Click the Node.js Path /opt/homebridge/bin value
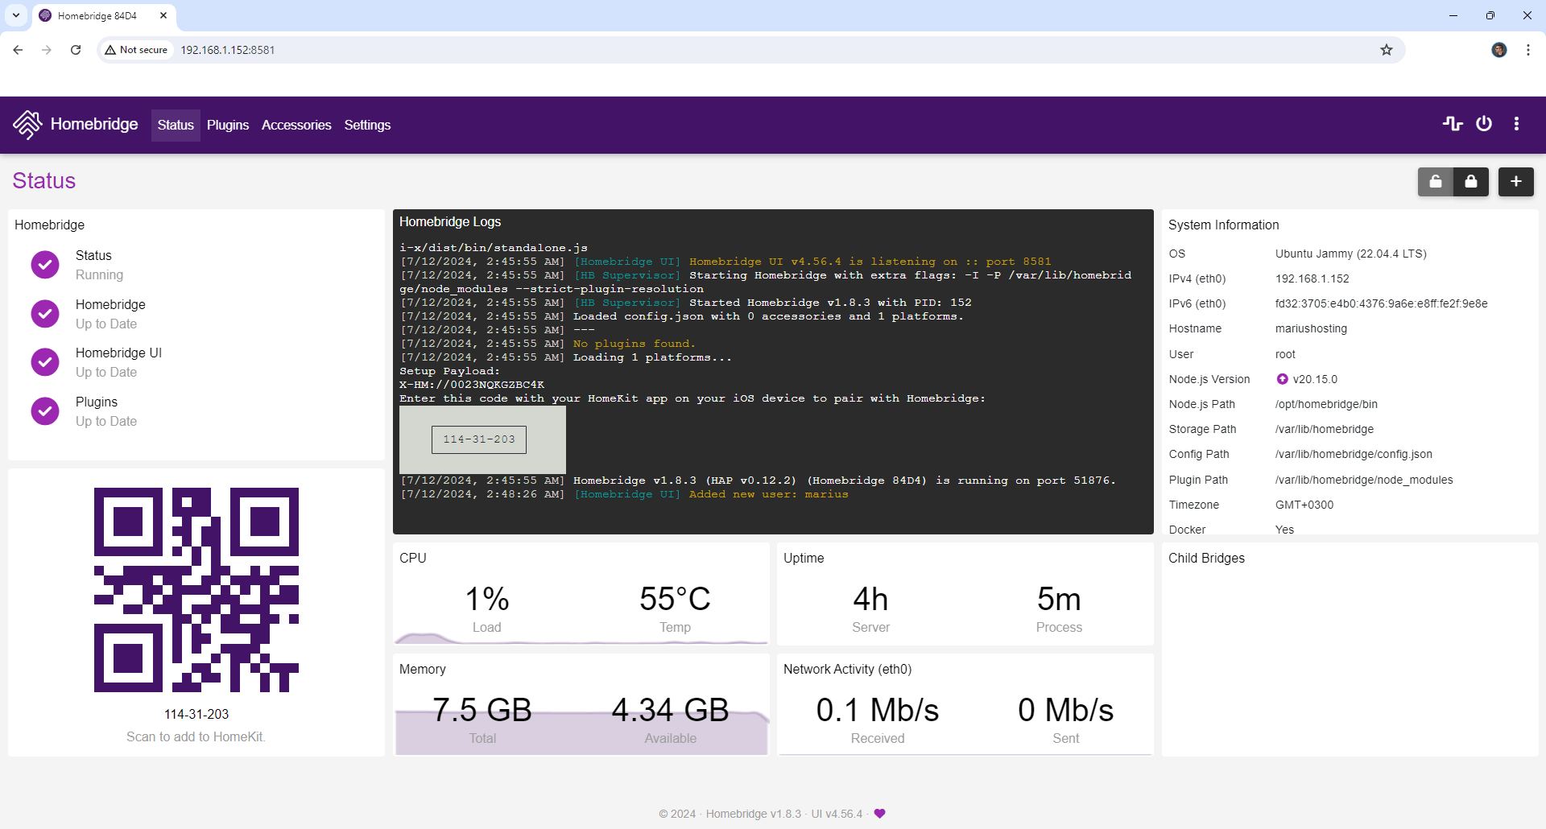Screen dimensions: 1546x829 [1326, 404]
